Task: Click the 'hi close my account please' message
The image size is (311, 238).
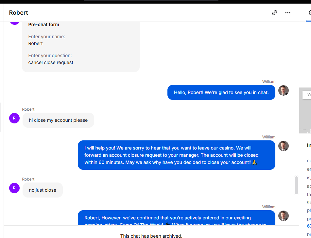Action: [58, 120]
